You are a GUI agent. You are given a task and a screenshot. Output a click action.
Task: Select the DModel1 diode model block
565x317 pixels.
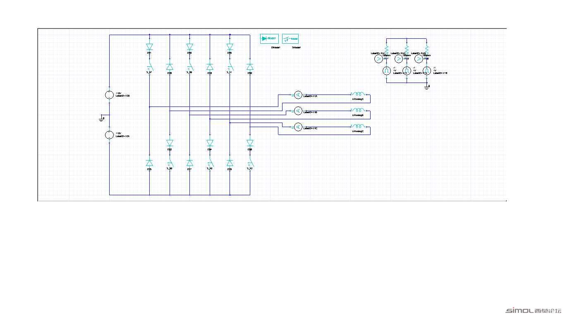[x=269, y=38]
